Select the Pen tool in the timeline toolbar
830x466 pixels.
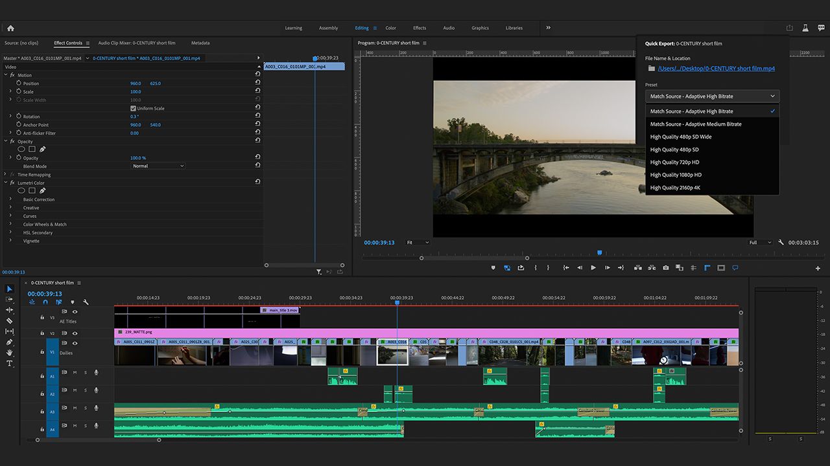pyautogui.click(x=10, y=342)
